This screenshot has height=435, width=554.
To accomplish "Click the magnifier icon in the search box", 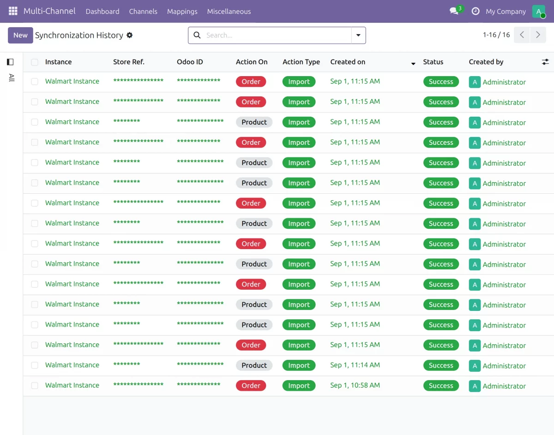I will [197, 35].
